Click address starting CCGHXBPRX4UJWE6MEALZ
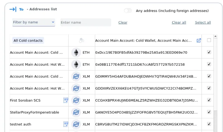Image resolution: width=223 pixels, height=132 pixels. click(147, 100)
